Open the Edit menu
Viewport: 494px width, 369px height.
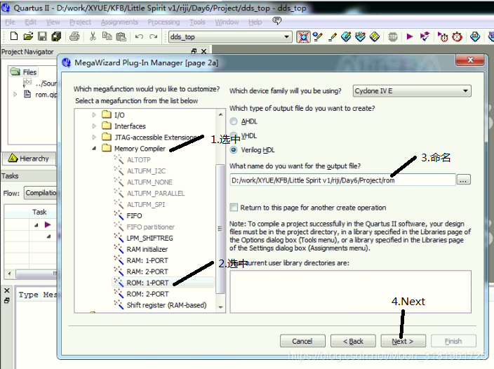(x=31, y=22)
